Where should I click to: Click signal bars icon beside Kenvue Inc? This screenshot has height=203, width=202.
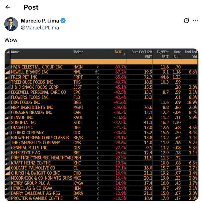tap(8, 118)
